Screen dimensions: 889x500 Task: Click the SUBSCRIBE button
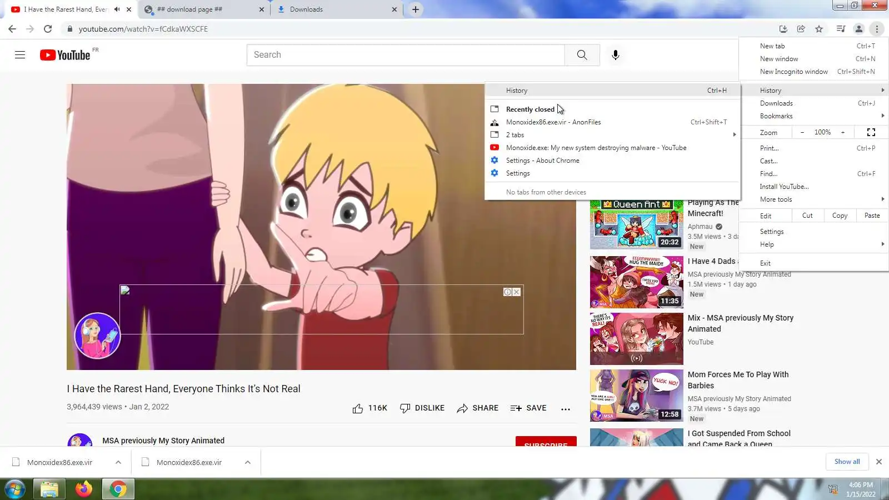546,443
